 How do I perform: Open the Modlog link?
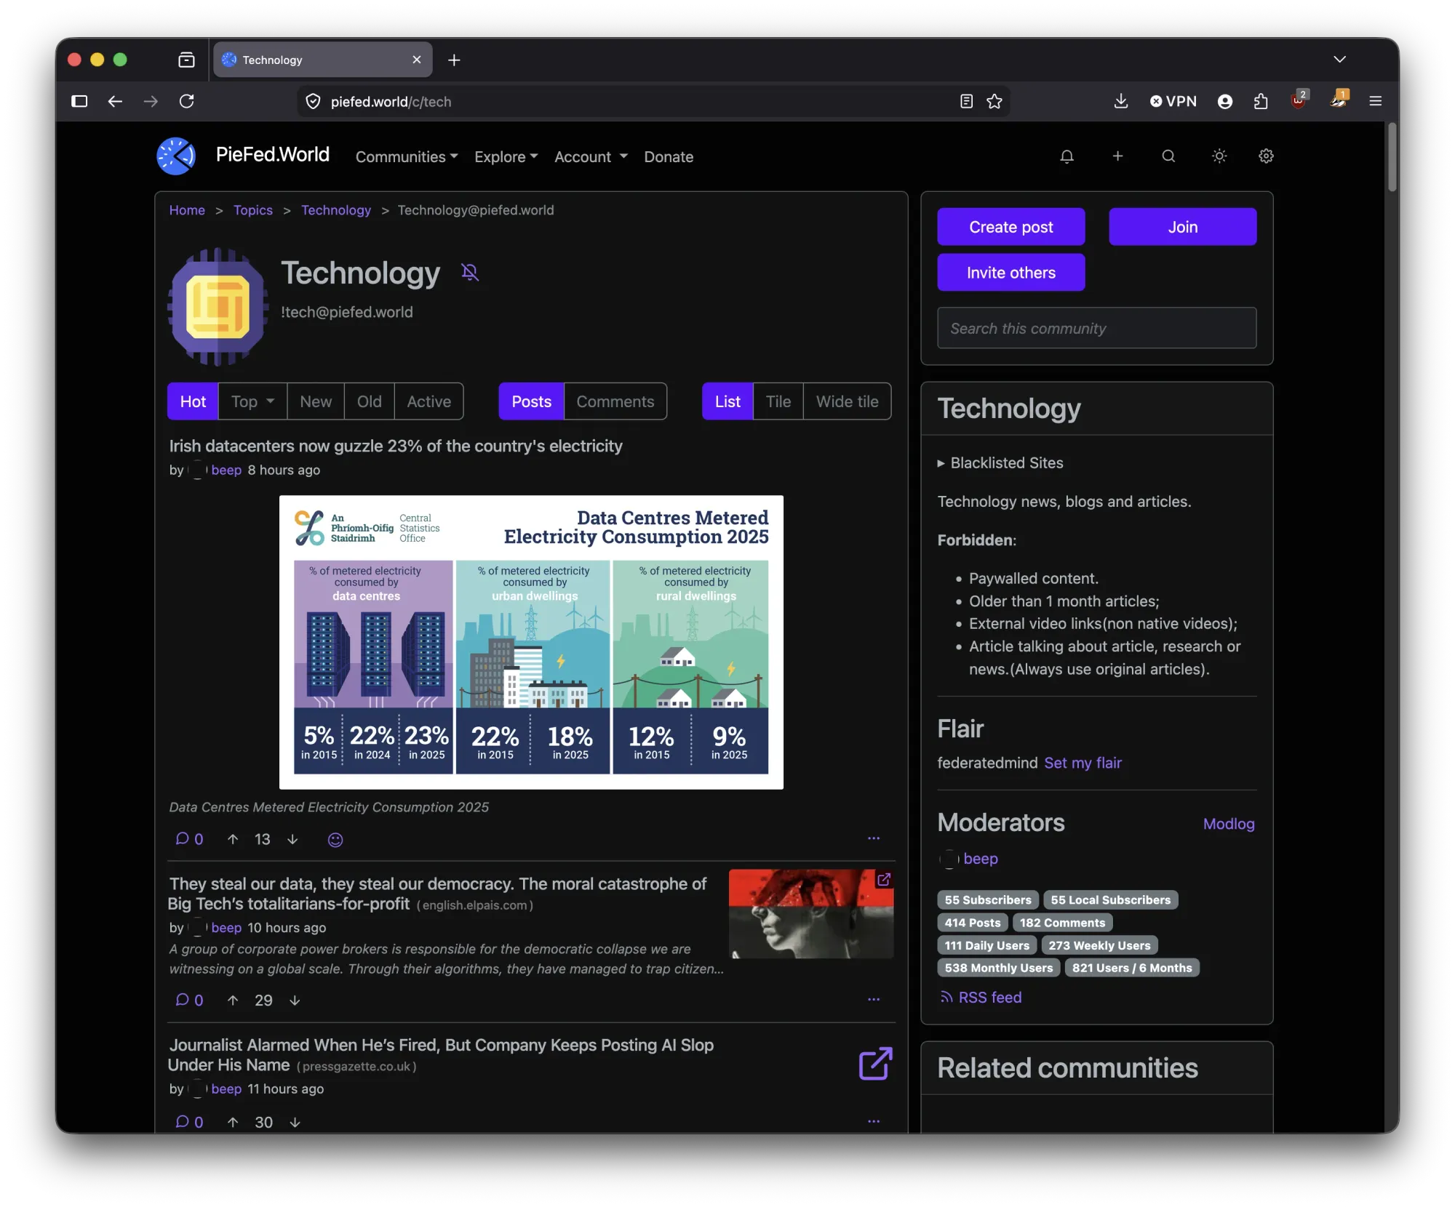pos(1229,824)
